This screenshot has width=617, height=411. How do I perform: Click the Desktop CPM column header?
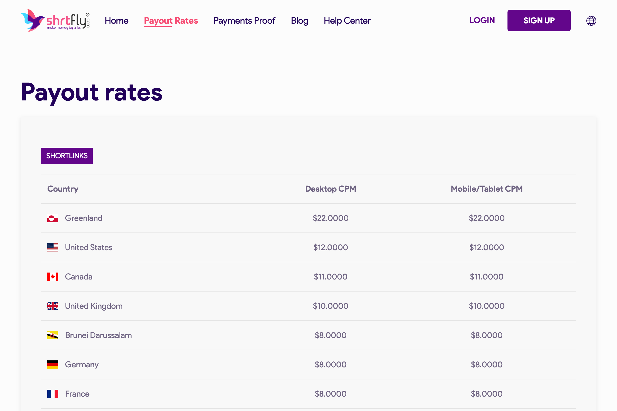(x=331, y=189)
